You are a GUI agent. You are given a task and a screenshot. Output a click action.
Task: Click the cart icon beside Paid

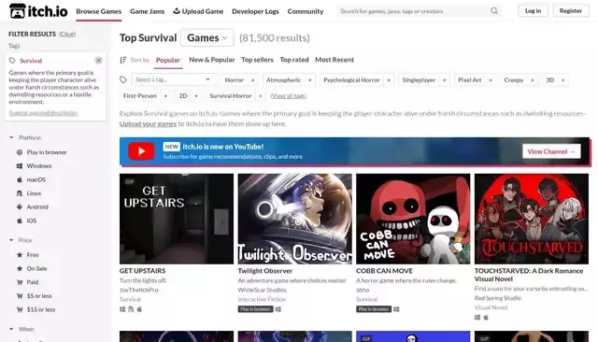[x=20, y=282]
